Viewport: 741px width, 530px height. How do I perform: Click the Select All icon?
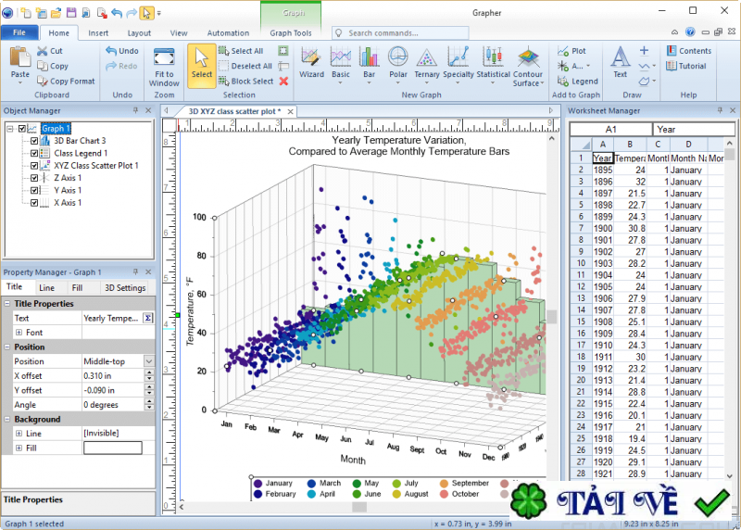click(x=223, y=51)
